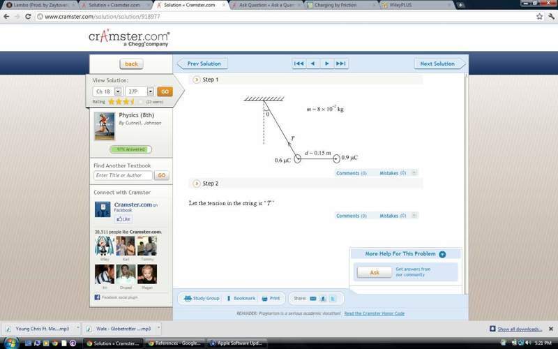Click the orange back button

pos(131,64)
